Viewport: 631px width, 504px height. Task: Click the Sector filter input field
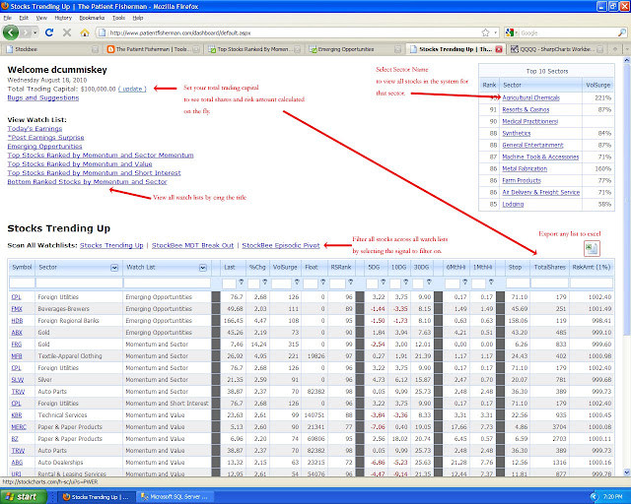pos(79,283)
